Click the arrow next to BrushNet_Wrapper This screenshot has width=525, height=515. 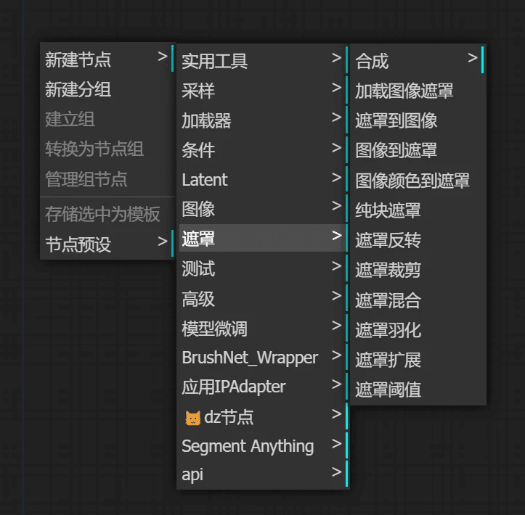click(x=336, y=355)
